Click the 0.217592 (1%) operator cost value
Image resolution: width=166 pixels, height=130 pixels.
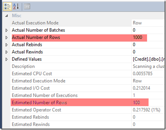coord(147,110)
